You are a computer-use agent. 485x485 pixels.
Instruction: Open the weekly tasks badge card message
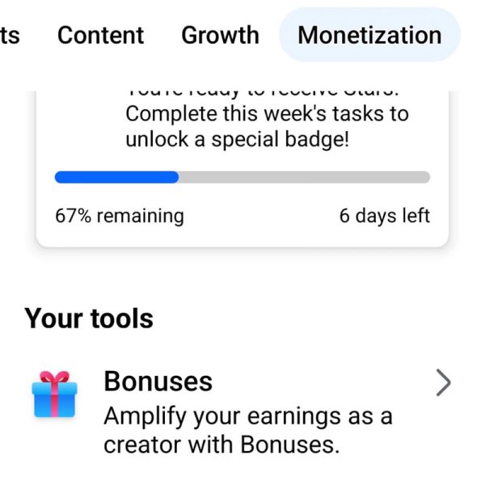[x=268, y=120]
